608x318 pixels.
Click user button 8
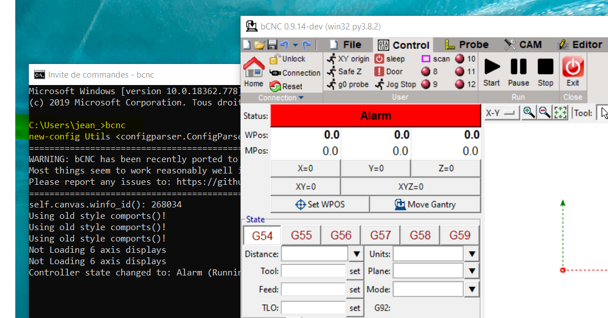[x=430, y=71]
